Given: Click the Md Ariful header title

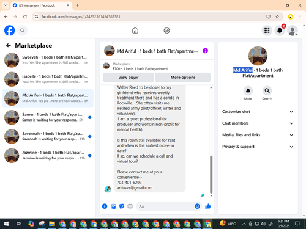Looking at the screenshot, I should [x=157, y=51].
